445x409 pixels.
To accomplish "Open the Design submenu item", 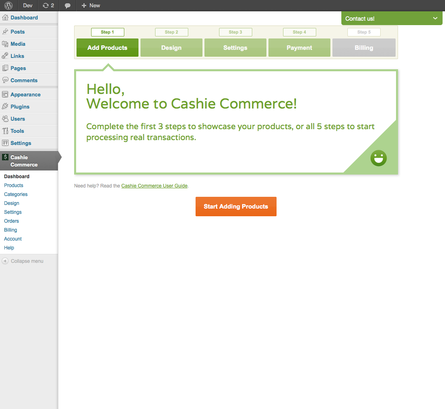I will click(x=12, y=203).
